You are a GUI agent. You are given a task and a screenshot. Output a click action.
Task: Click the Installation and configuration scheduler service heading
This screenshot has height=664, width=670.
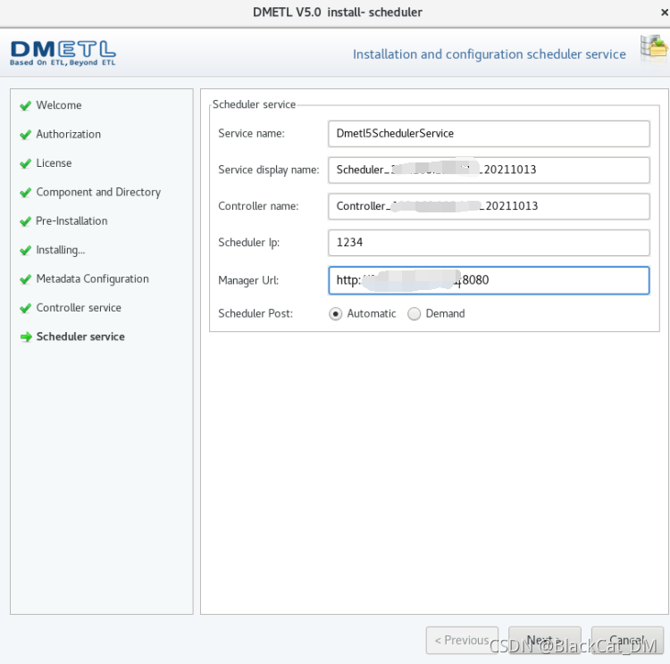(490, 54)
